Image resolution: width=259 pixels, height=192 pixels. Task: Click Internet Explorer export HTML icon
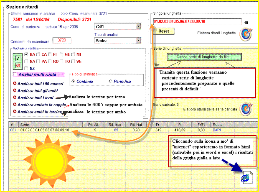[x=247, y=178]
